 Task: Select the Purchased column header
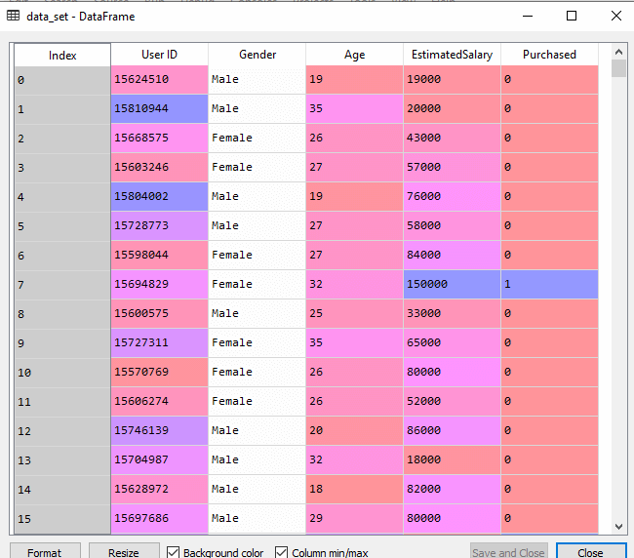[x=549, y=55]
